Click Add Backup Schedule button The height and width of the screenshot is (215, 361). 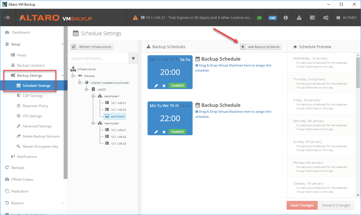coord(260,47)
